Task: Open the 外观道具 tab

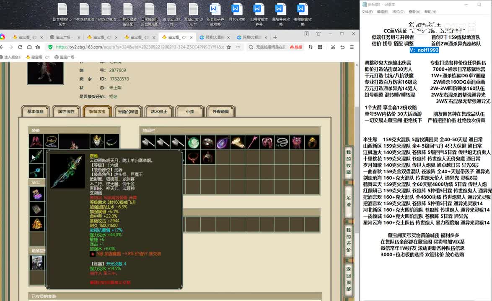Action: 220,111
